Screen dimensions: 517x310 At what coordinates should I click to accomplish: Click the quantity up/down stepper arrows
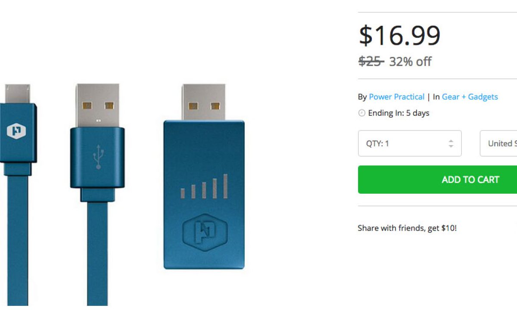pyautogui.click(x=451, y=143)
